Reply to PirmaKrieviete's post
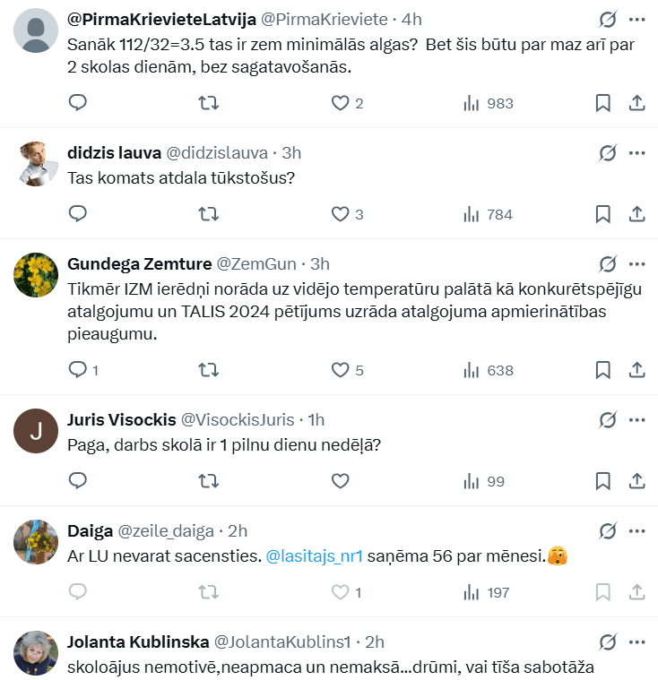Viewport: 658px width, 680px height. click(x=78, y=103)
